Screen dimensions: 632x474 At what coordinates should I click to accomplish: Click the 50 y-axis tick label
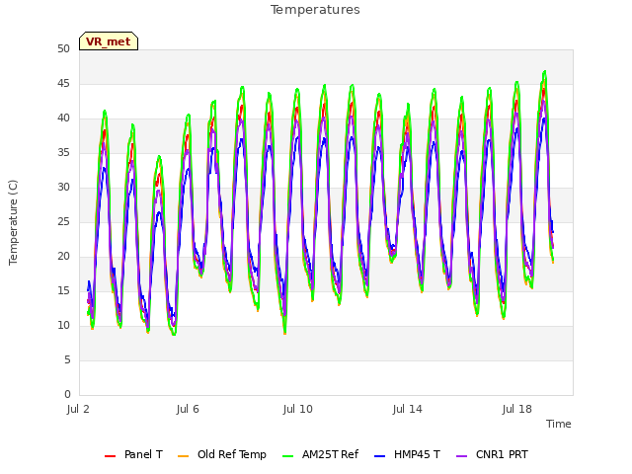point(63,48)
